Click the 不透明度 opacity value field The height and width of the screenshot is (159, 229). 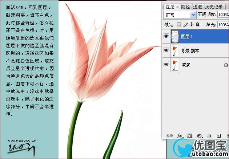pos(222,15)
